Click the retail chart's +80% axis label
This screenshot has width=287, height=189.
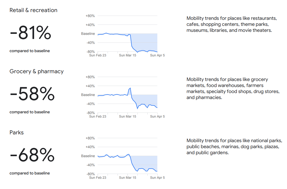point(90,16)
